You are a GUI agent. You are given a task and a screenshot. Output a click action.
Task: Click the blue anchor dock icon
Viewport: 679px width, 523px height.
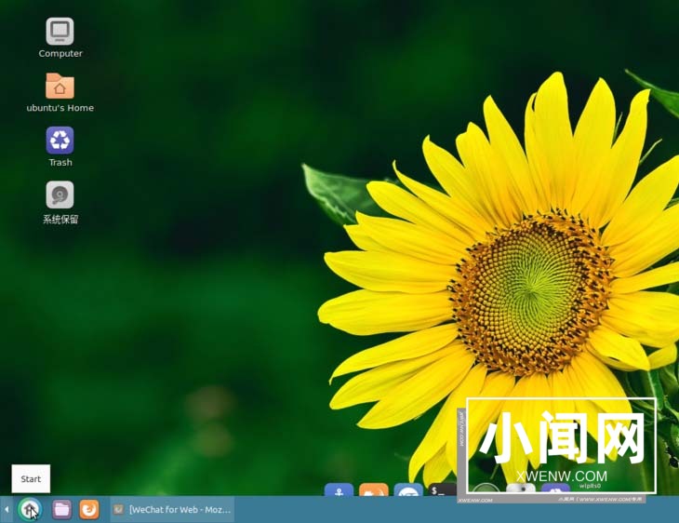tap(338, 490)
